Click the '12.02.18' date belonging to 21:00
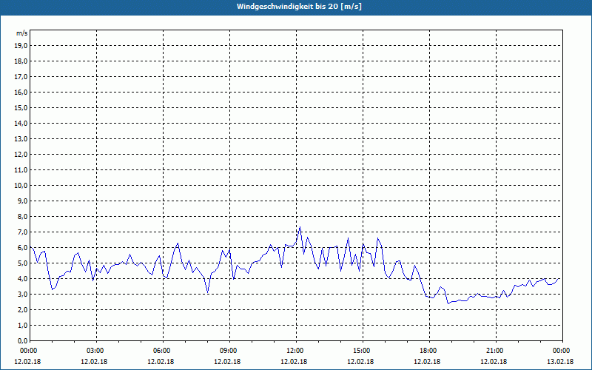Screen dimensions: 592x370 coord(494,362)
